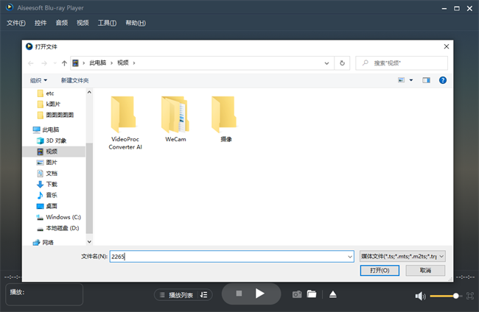The height and width of the screenshot is (312, 479).
Task: Open the 帮助(H) menu
Action: (136, 23)
